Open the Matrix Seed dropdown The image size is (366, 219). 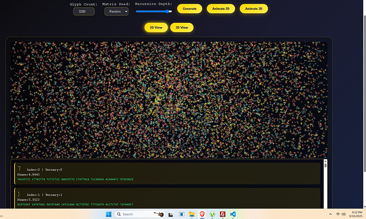(x=116, y=12)
